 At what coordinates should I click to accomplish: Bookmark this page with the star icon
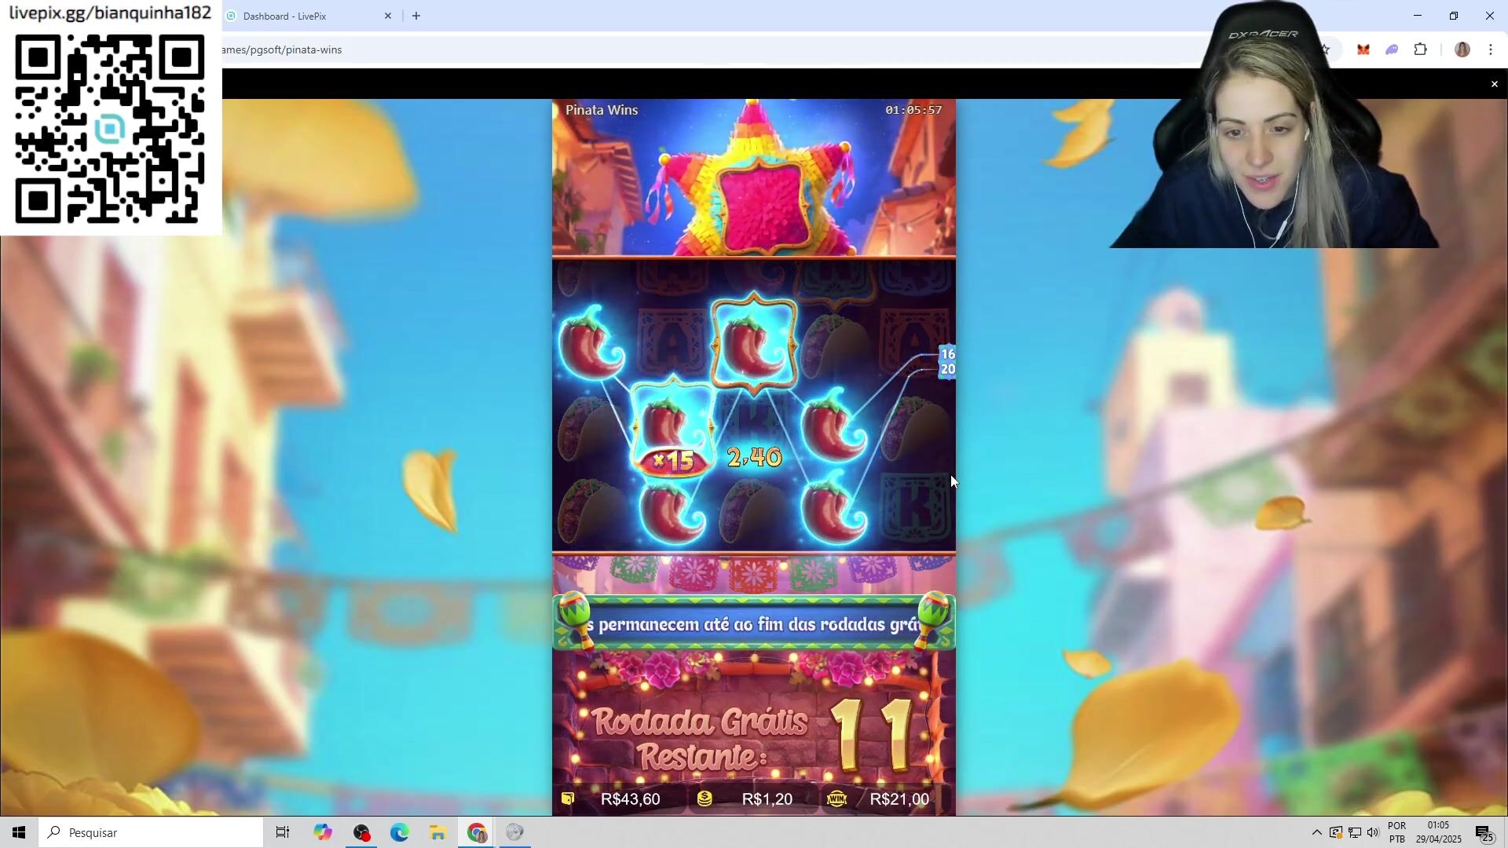tap(1327, 49)
